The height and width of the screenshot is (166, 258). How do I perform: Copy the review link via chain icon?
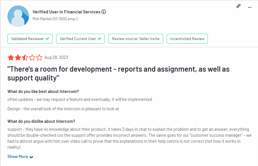(x=238, y=6)
